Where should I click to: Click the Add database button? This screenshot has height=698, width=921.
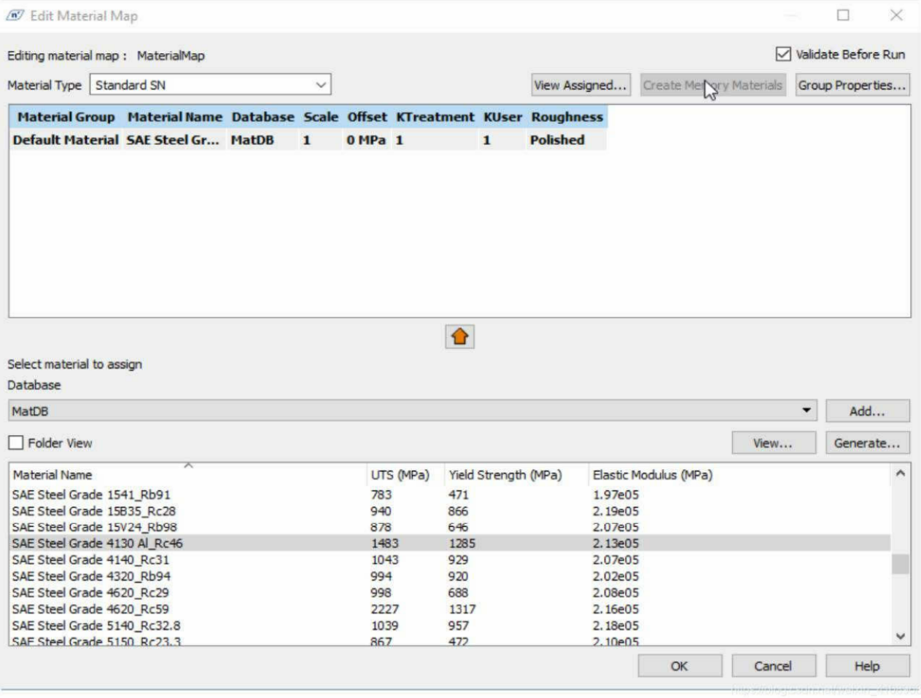click(x=867, y=411)
